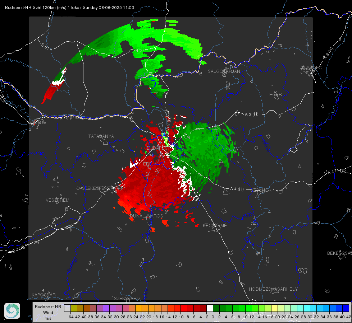Click the BUDAPEST label at radar center
The image size is (352, 323).
(158, 148)
